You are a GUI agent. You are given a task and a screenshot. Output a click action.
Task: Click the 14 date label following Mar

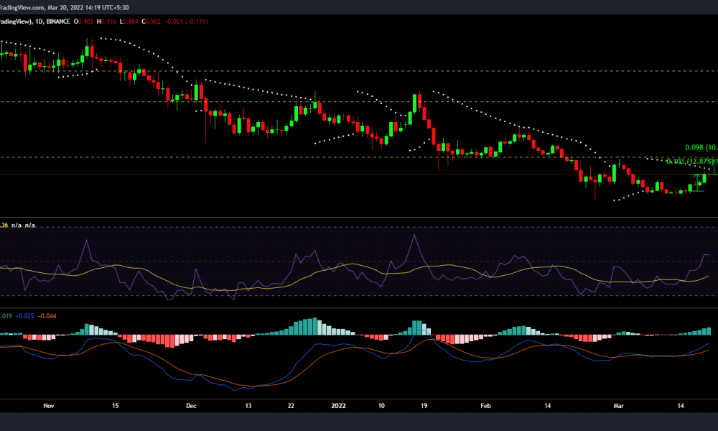coord(681,406)
